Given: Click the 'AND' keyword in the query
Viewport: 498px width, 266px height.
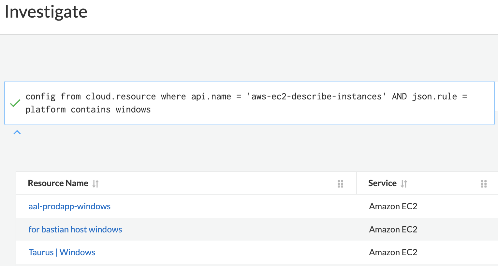Looking at the screenshot, I should click(399, 96).
